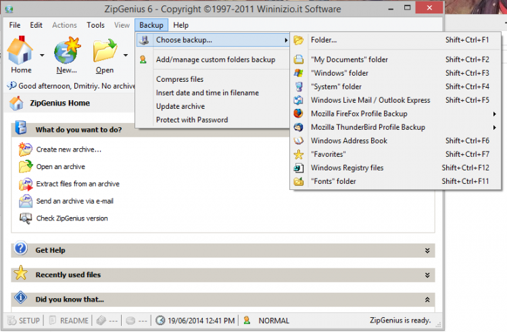Open the Tools menu
The image size is (507, 332).
[95, 25]
